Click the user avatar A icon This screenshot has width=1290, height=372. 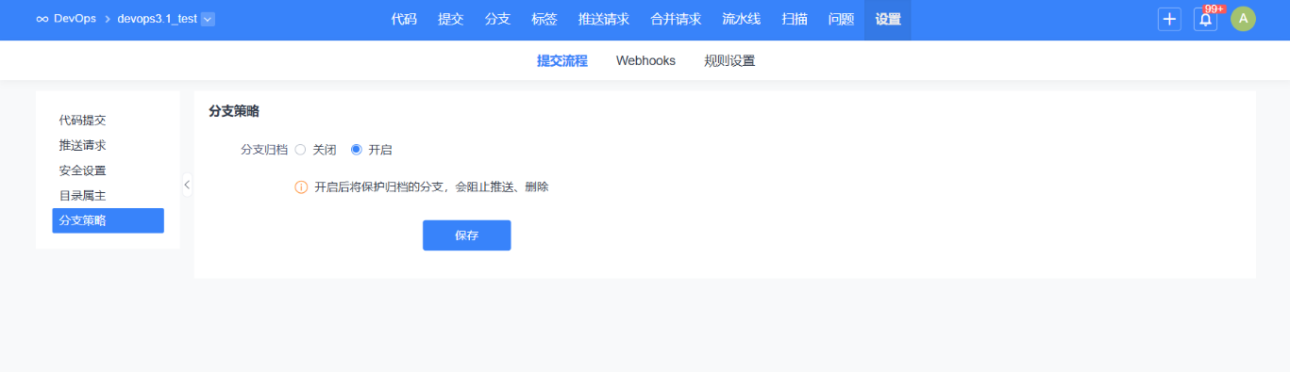(1243, 19)
